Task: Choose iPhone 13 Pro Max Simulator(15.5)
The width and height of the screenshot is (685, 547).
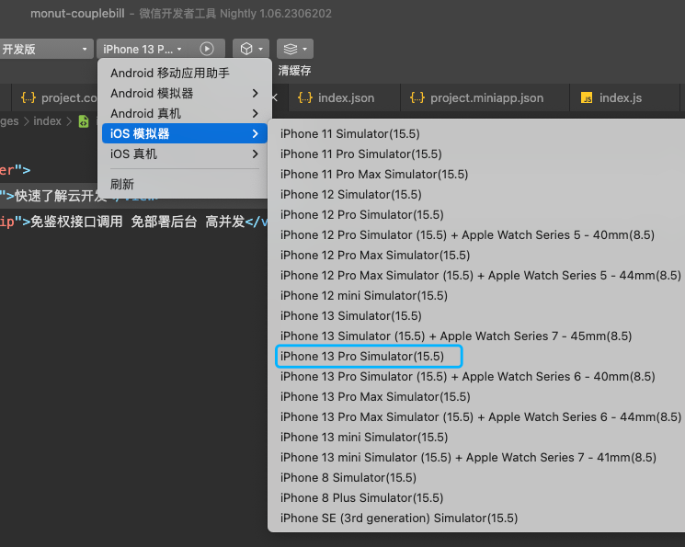Action: pyautogui.click(x=476, y=397)
